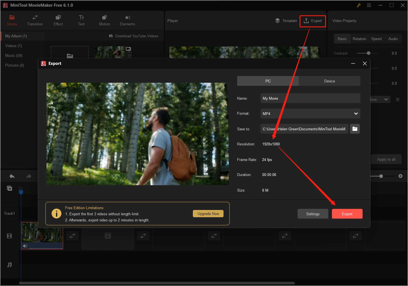Click the info icon in Free Edition notice
Screen dimensions: 408x286
tap(57, 214)
